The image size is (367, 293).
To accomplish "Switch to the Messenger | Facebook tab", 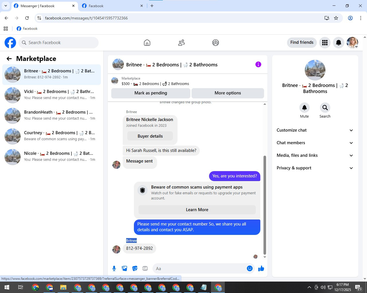I will (x=44, y=6).
